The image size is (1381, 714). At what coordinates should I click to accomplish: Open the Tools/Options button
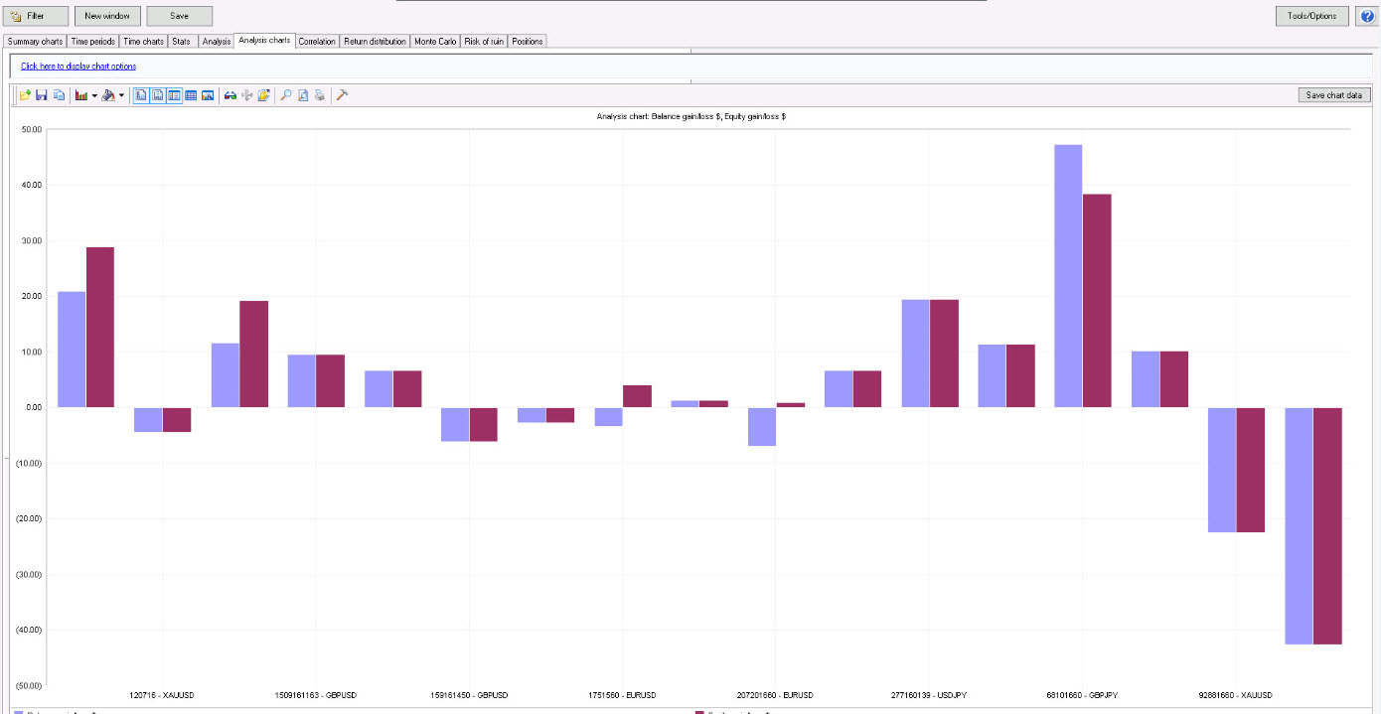(x=1312, y=16)
